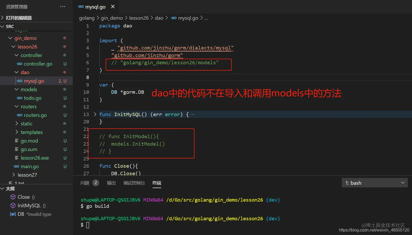Open the terminal selector dropdown 1: bash
The width and height of the screenshot is (412, 235).
[x=375, y=183]
